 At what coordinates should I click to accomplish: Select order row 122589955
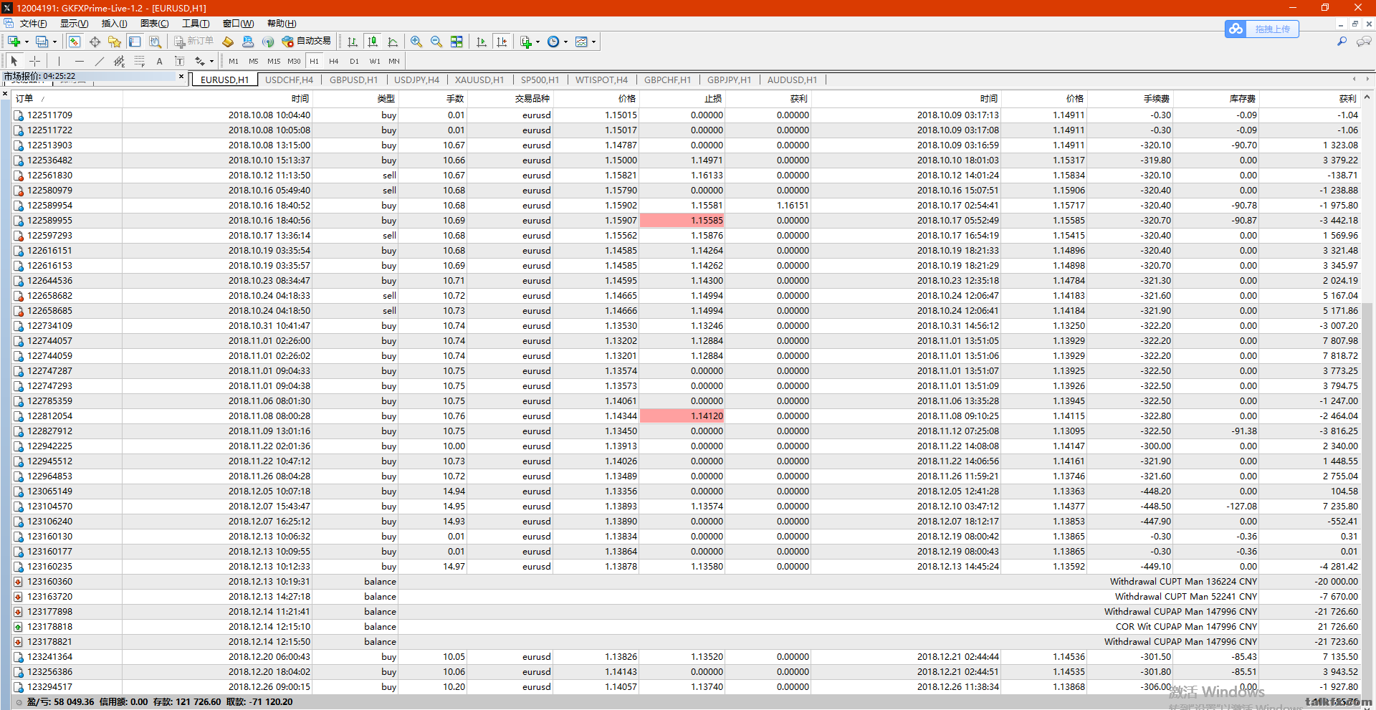pos(686,221)
